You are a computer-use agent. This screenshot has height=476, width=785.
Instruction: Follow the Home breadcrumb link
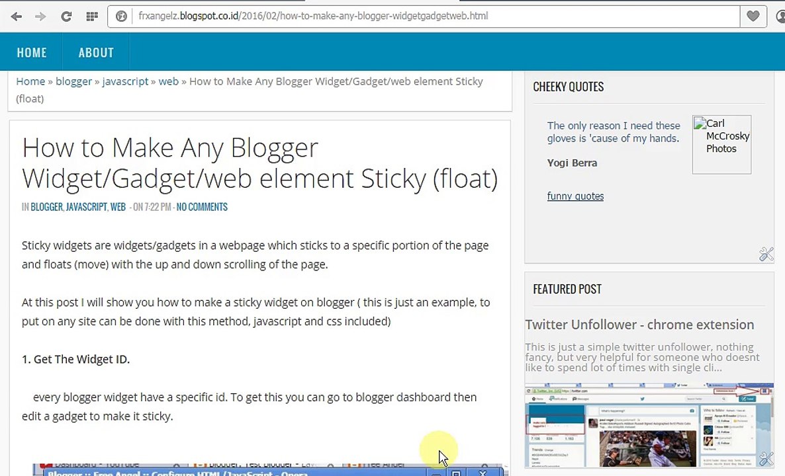[x=30, y=81]
